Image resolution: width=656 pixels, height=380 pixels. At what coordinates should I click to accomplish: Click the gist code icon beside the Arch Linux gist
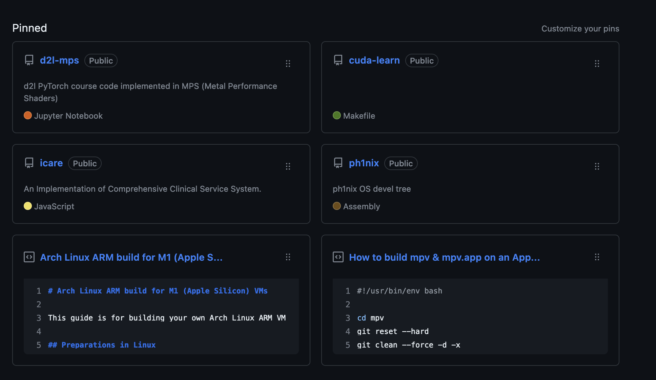(x=29, y=257)
